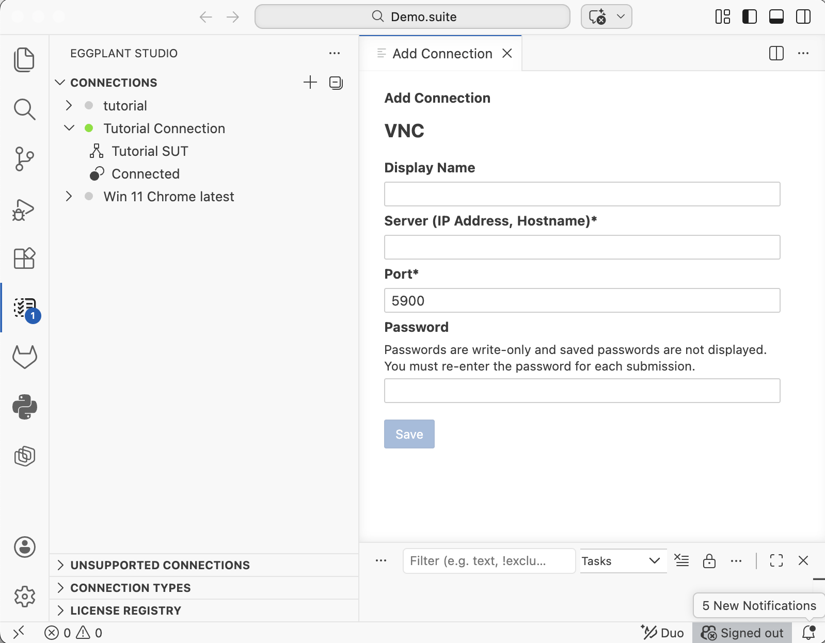Open the Tasks output channel dropdown
The height and width of the screenshot is (643, 825).
click(623, 561)
